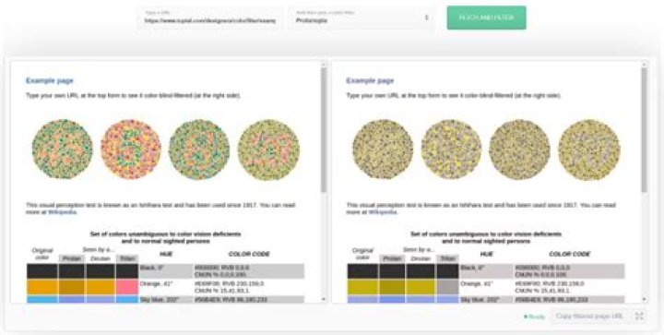Click the left pane vertical scrollbar thumb

coord(324,129)
